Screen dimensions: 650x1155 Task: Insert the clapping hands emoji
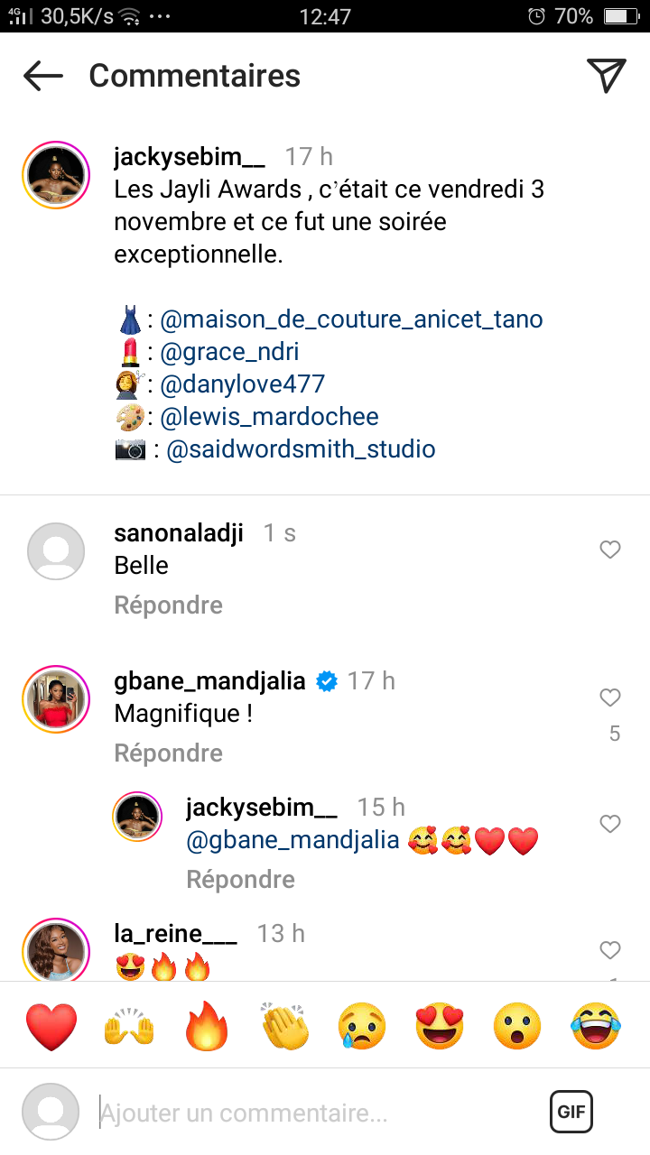click(x=285, y=1027)
